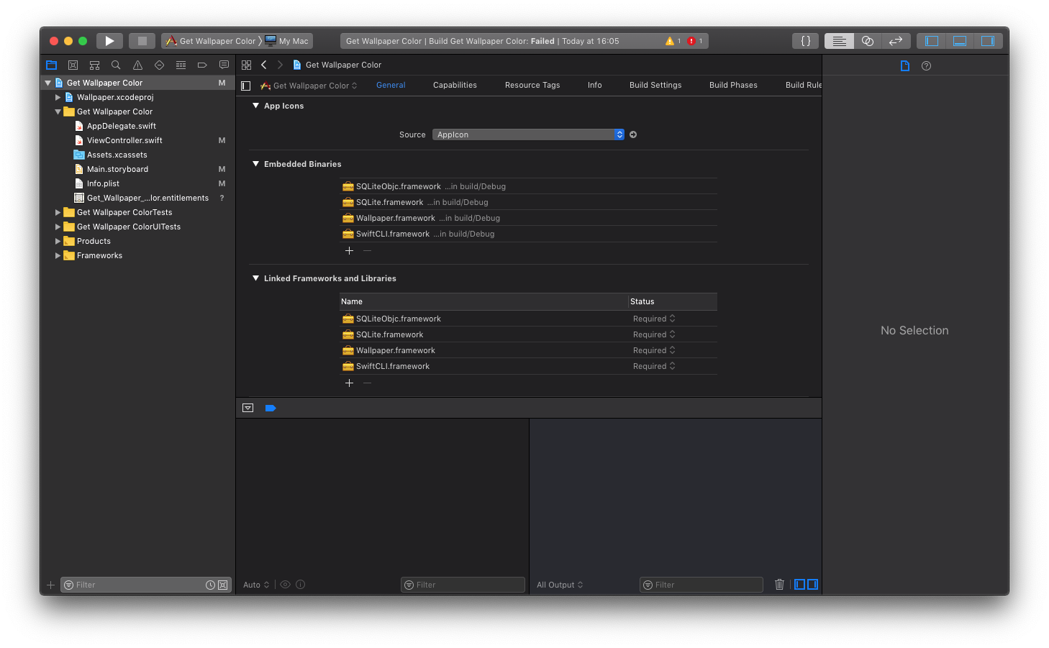Switch to the Build Phases tab
The image size is (1049, 648).
(x=733, y=85)
